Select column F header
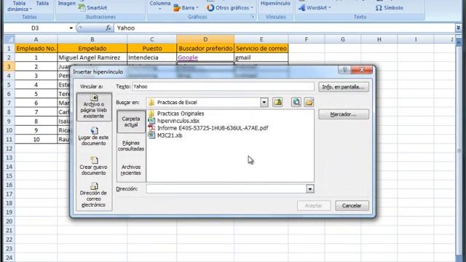 pyautogui.click(x=307, y=39)
